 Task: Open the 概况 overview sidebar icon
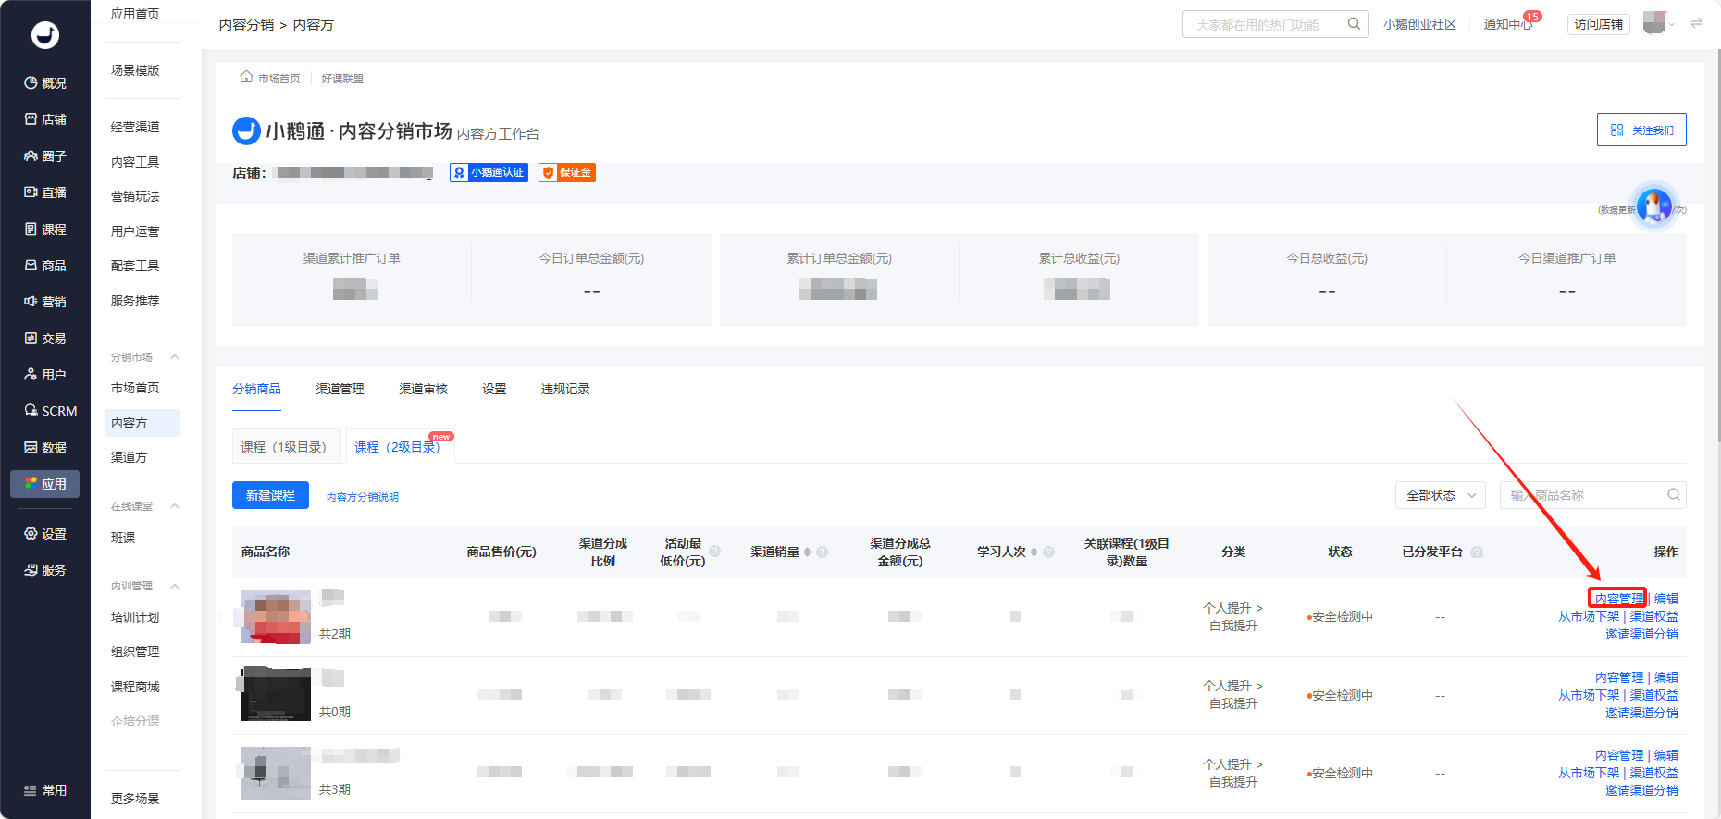coord(31,83)
